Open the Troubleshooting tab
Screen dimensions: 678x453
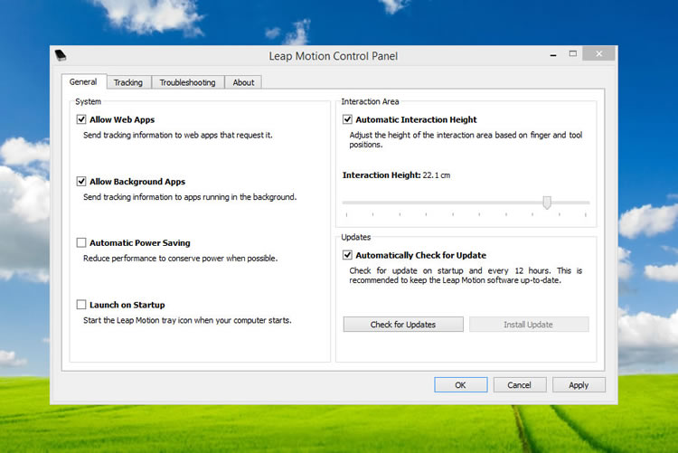(x=187, y=82)
